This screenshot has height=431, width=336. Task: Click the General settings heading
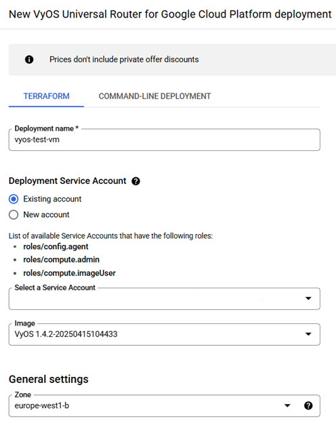pyautogui.click(x=48, y=379)
